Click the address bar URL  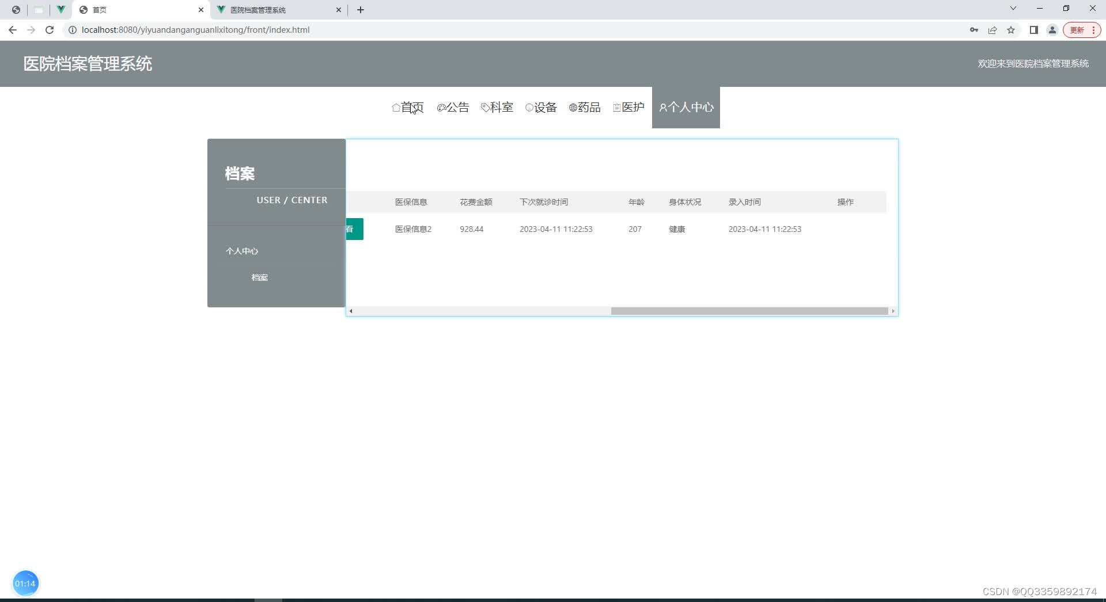coord(195,30)
